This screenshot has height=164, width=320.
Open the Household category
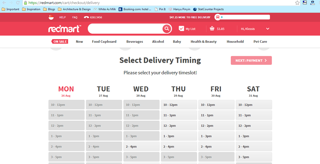[x=235, y=42]
